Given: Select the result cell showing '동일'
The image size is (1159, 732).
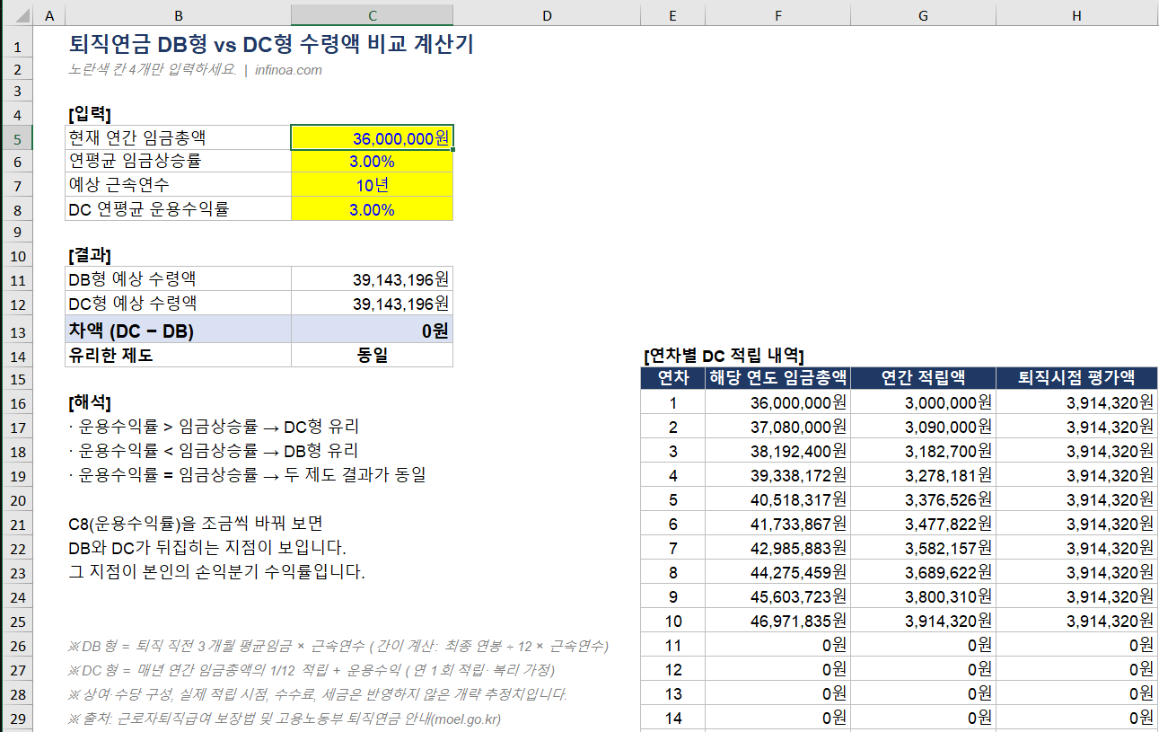Looking at the screenshot, I should click(372, 356).
